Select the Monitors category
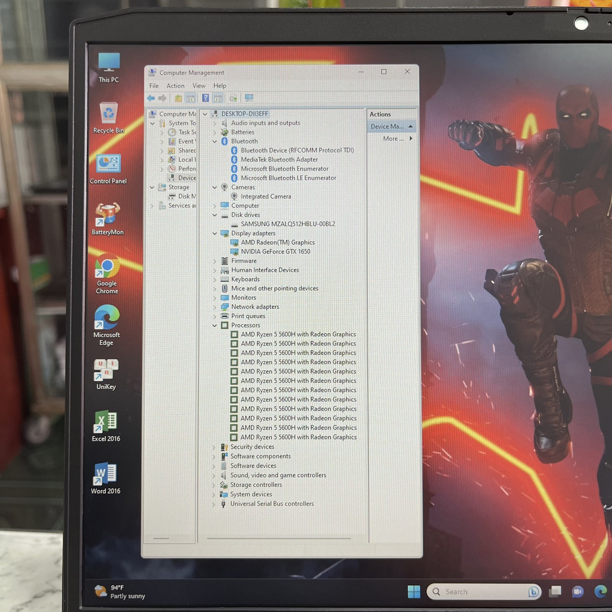 coord(244,298)
